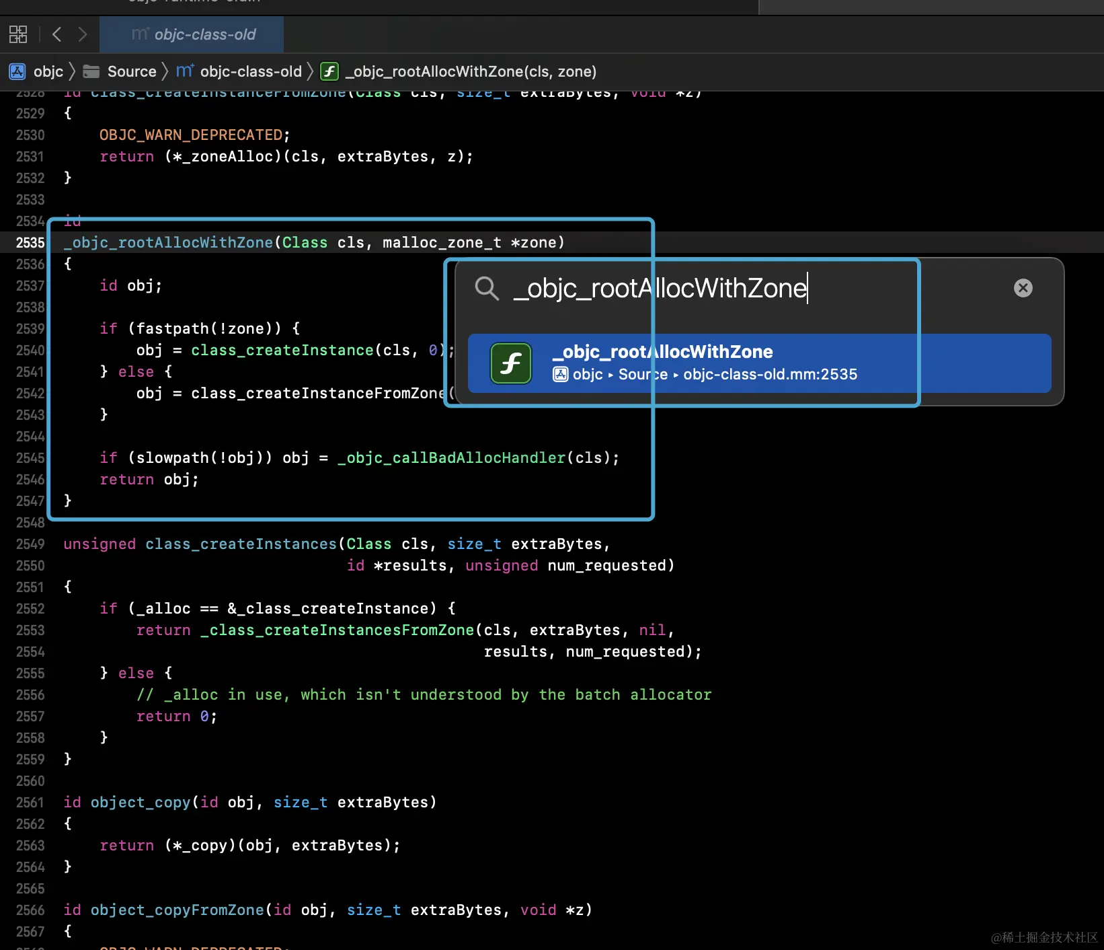This screenshot has width=1104, height=950.
Task: Click 'return 0;' on line 2557
Action: [x=177, y=717]
